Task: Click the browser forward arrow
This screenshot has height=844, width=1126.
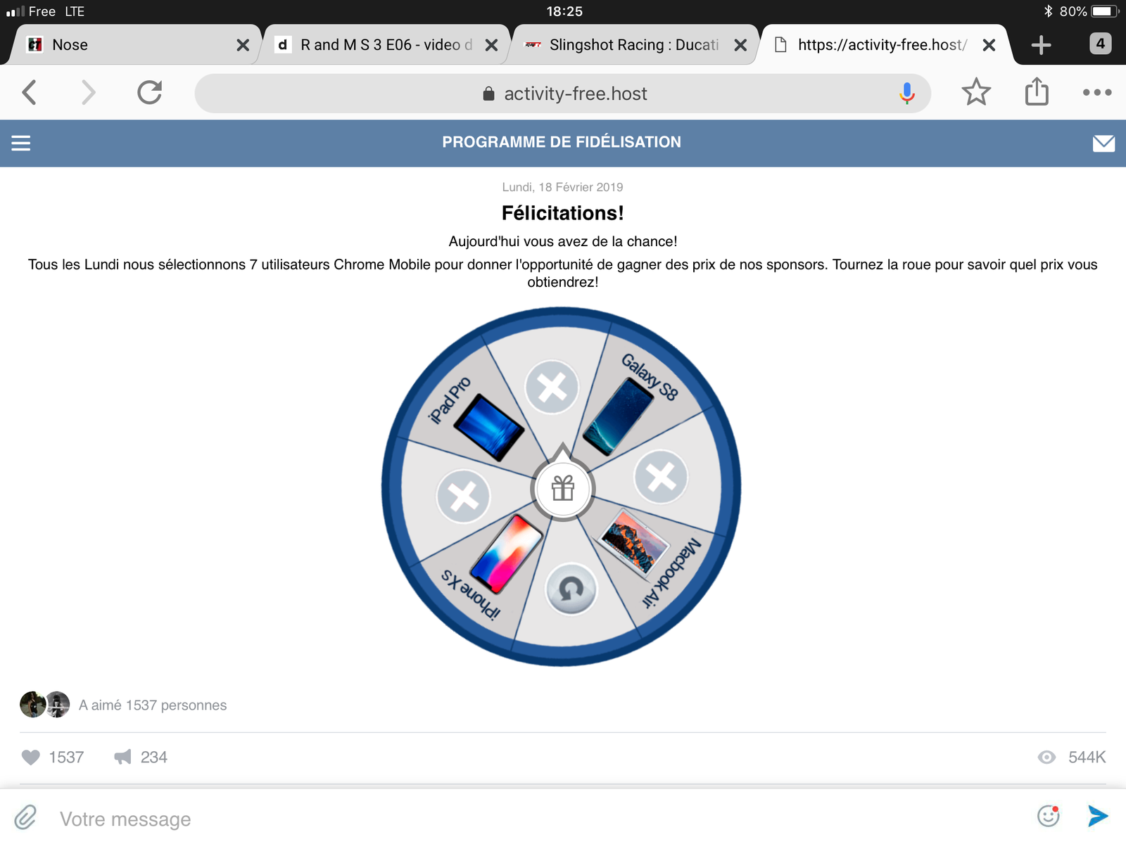Action: pyautogui.click(x=88, y=92)
